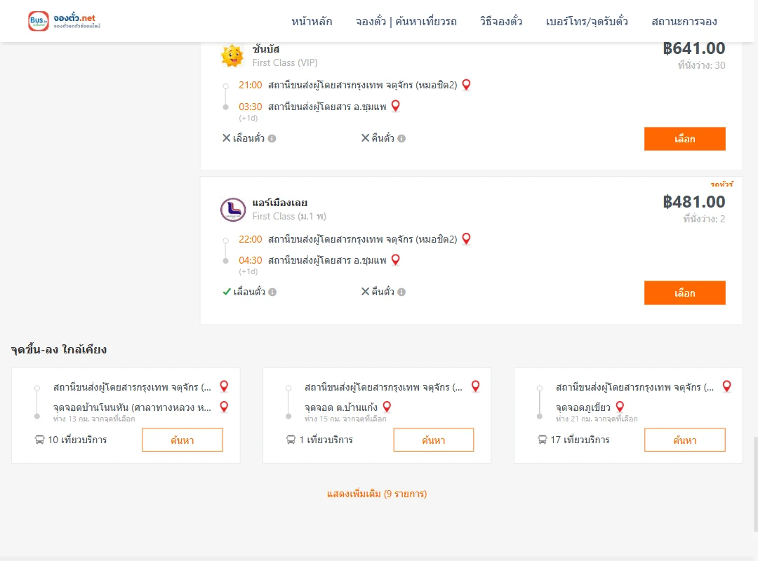The width and height of the screenshot is (758, 561).
Task: Click the departure pin in บ้านโนนหัน card
Action: point(224,386)
